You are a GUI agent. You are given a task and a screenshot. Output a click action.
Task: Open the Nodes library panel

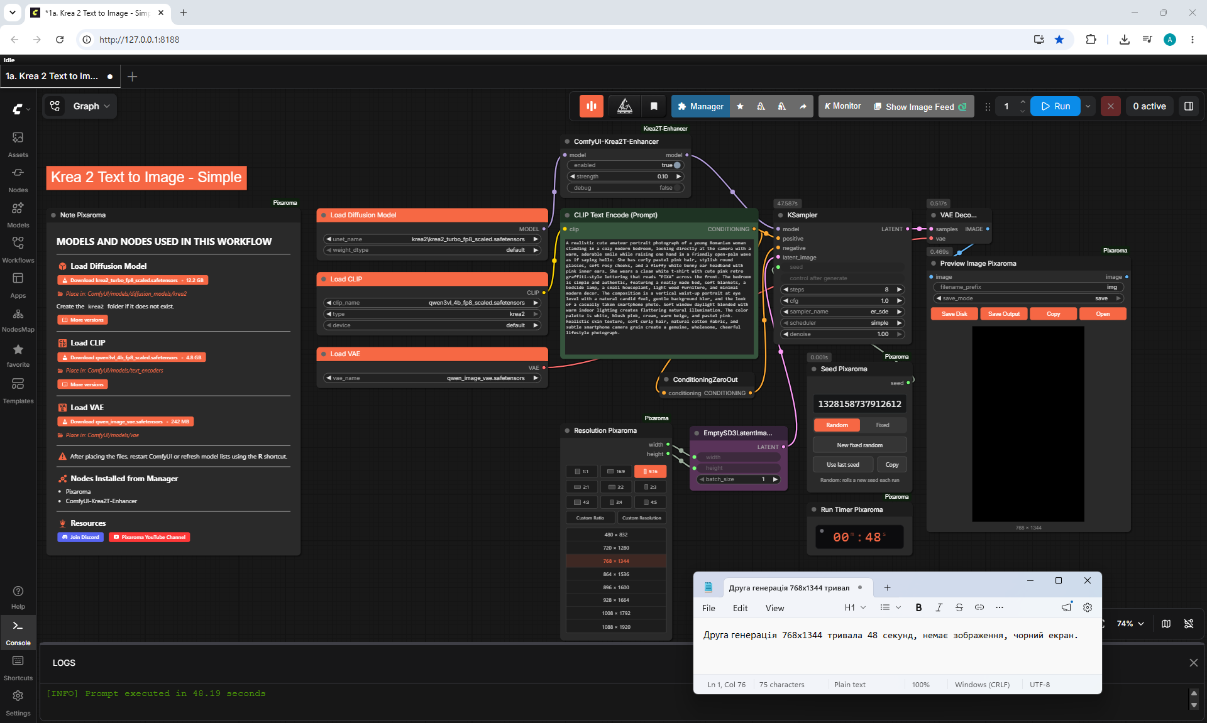(18, 179)
